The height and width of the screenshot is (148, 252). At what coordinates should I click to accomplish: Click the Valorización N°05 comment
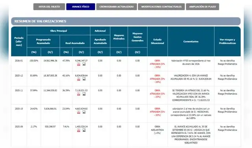click(191, 62)
